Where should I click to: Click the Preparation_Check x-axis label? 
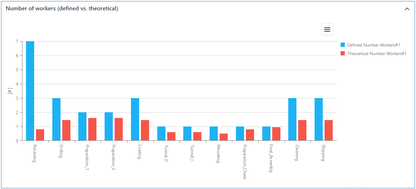244,162
